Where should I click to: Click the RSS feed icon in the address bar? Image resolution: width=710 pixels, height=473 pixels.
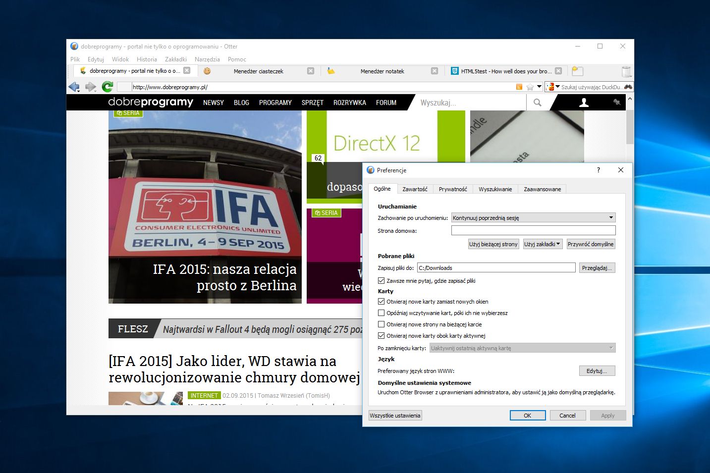click(519, 87)
